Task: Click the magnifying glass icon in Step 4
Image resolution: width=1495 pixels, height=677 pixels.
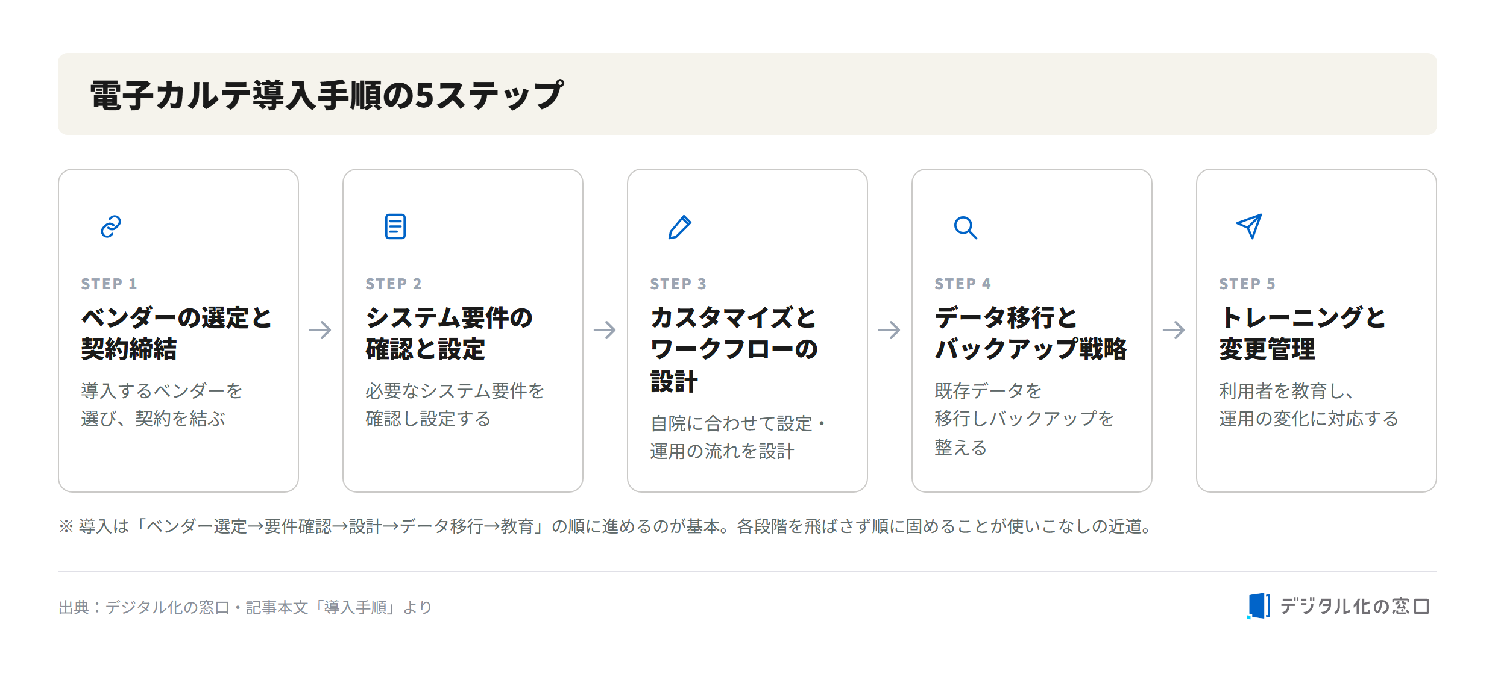Action: pos(965,228)
